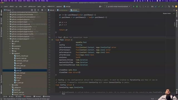The width and height of the screenshot is (178, 100).
Task: Click the Git commit checkmark icon
Action: point(159,7)
